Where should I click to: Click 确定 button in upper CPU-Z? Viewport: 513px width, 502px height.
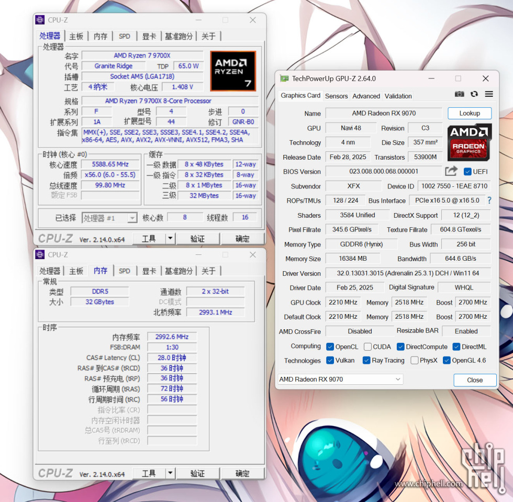pyautogui.click(x=242, y=239)
